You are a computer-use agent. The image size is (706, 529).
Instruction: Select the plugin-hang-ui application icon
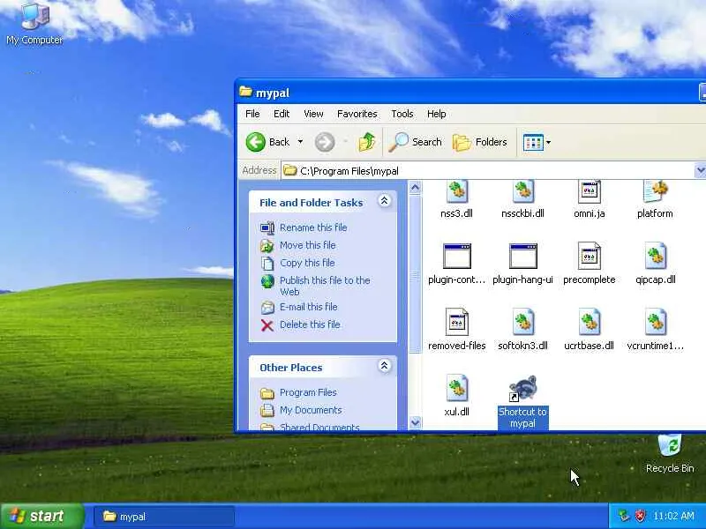pos(522,256)
